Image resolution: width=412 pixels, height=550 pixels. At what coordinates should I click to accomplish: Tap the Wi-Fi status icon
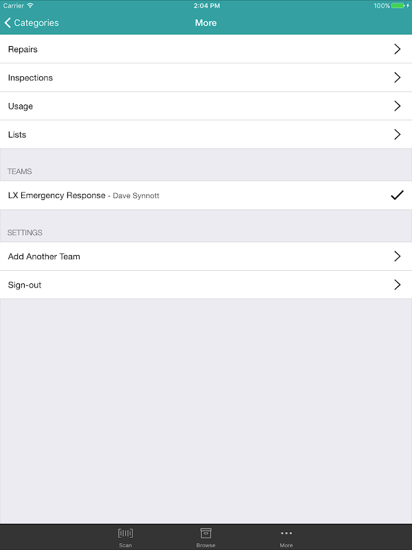tap(30, 5)
